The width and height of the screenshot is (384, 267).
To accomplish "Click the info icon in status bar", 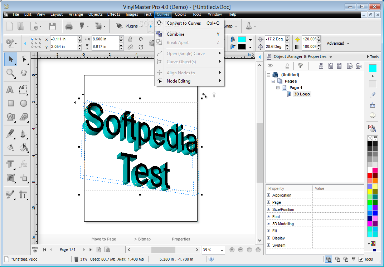I will click(x=212, y=259).
